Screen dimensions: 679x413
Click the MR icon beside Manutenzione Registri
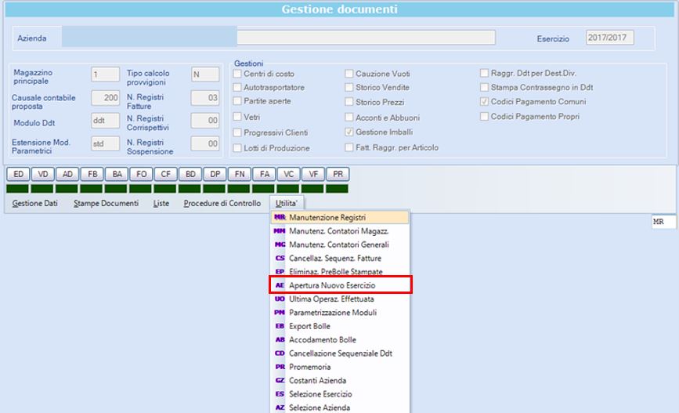(x=280, y=217)
